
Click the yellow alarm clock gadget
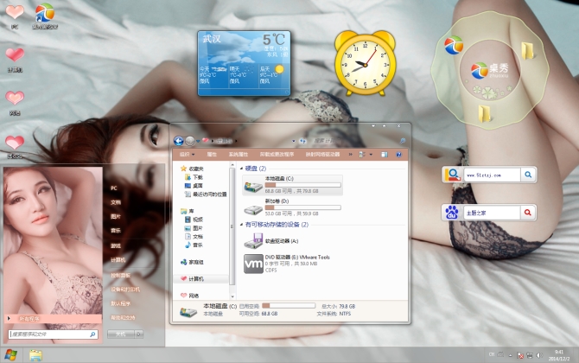[x=366, y=63]
